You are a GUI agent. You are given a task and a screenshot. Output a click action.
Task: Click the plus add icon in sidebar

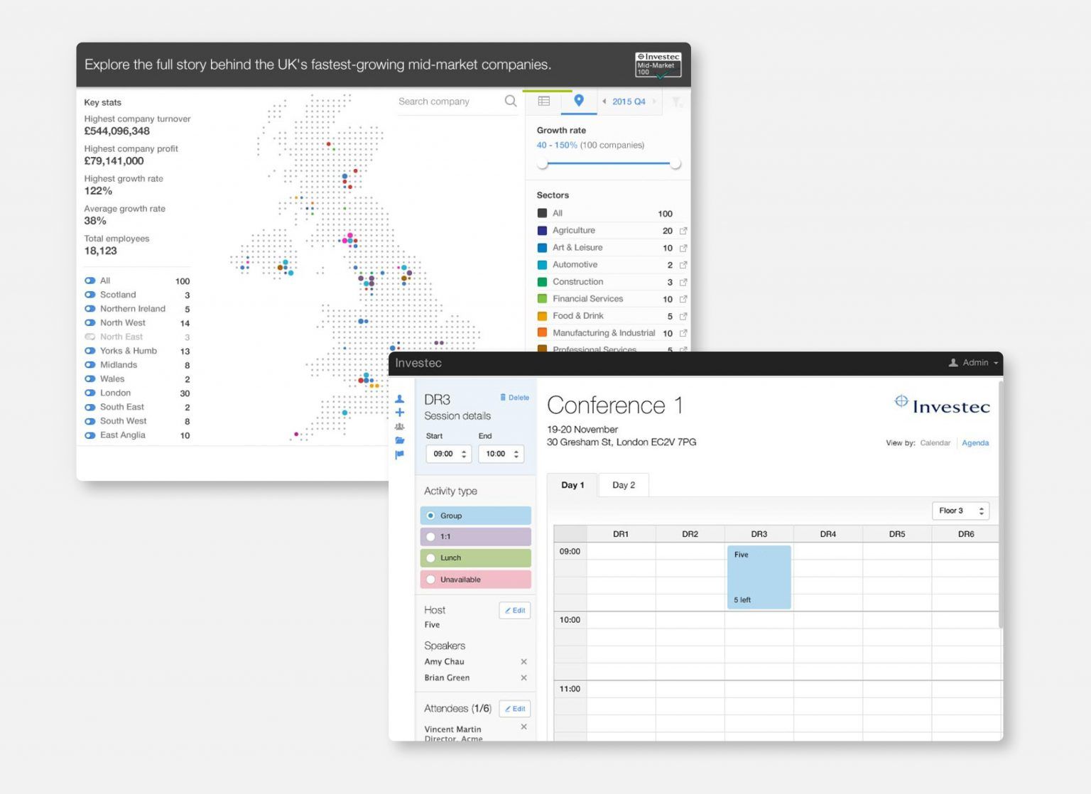tap(400, 413)
